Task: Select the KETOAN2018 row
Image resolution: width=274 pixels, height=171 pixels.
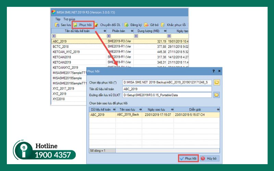Action: click(x=120, y=57)
